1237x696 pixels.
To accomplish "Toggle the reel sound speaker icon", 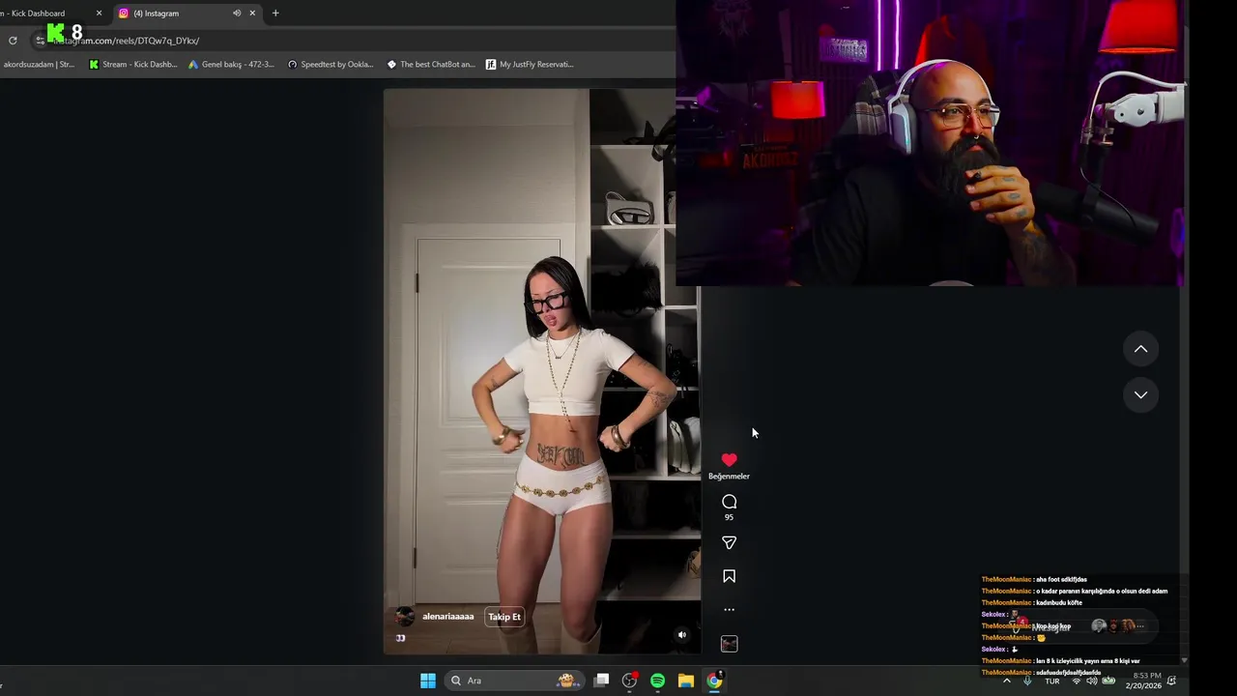I will (681, 635).
